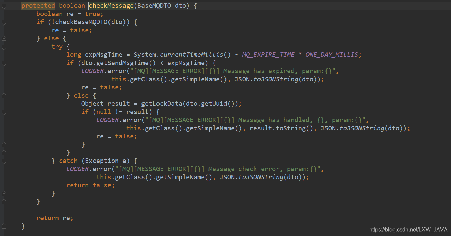Click the 'ONE_DAY_MILLIS' constant

coord(332,55)
